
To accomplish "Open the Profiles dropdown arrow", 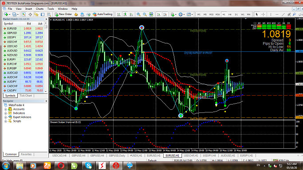I will pyautogui.click(x=18, y=15).
